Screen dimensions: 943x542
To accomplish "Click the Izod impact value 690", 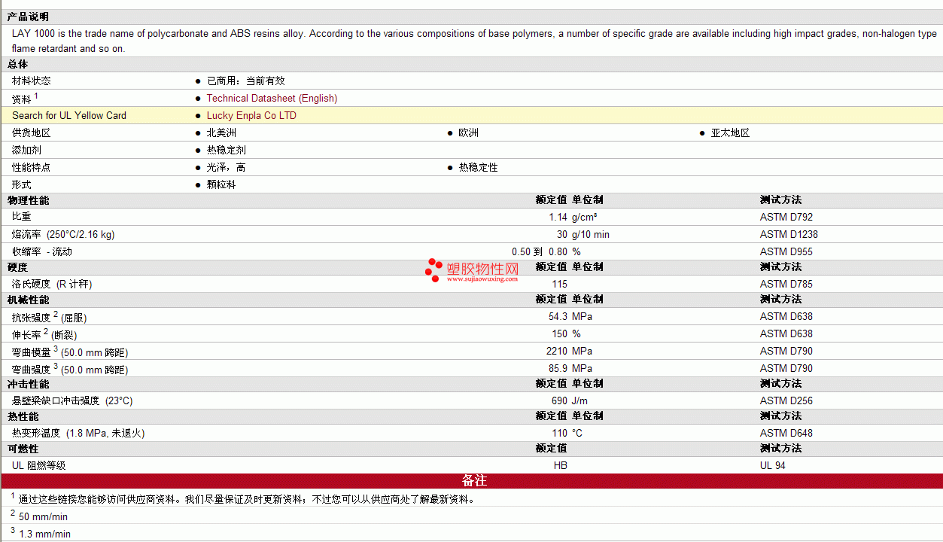I will [559, 401].
